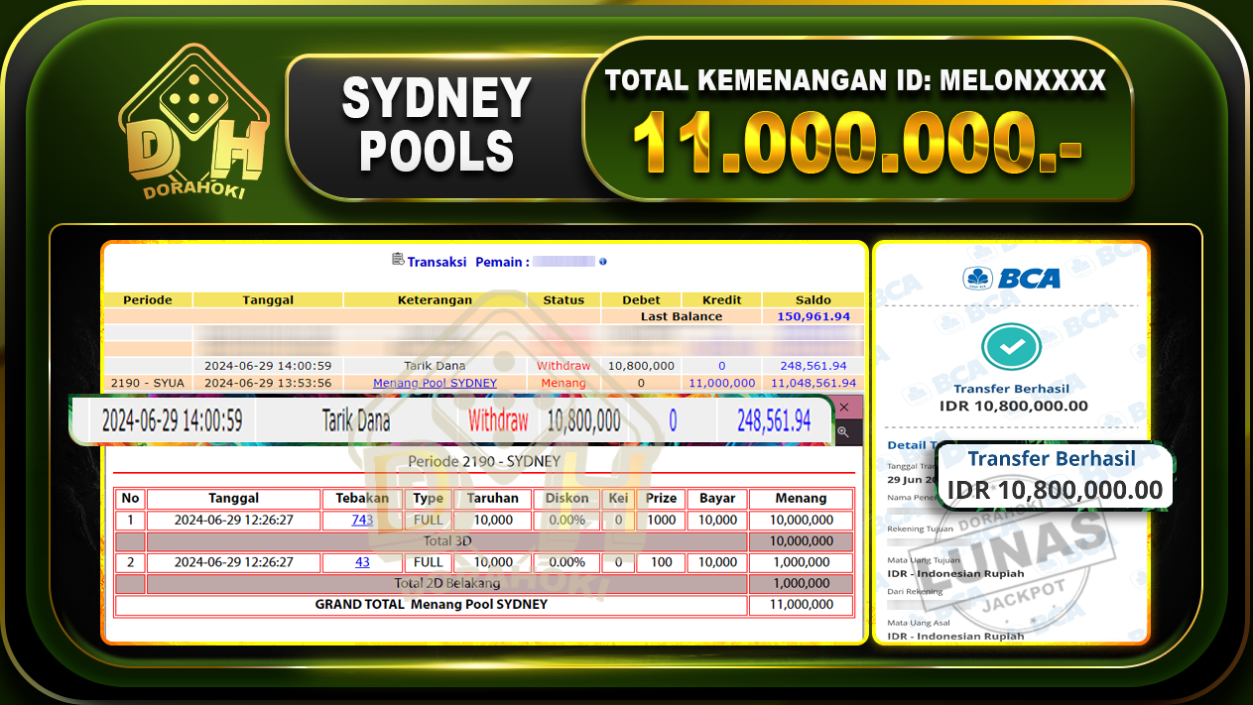Close the Tarik Dana detail popup
The width and height of the screenshot is (1253, 705).
845,408
